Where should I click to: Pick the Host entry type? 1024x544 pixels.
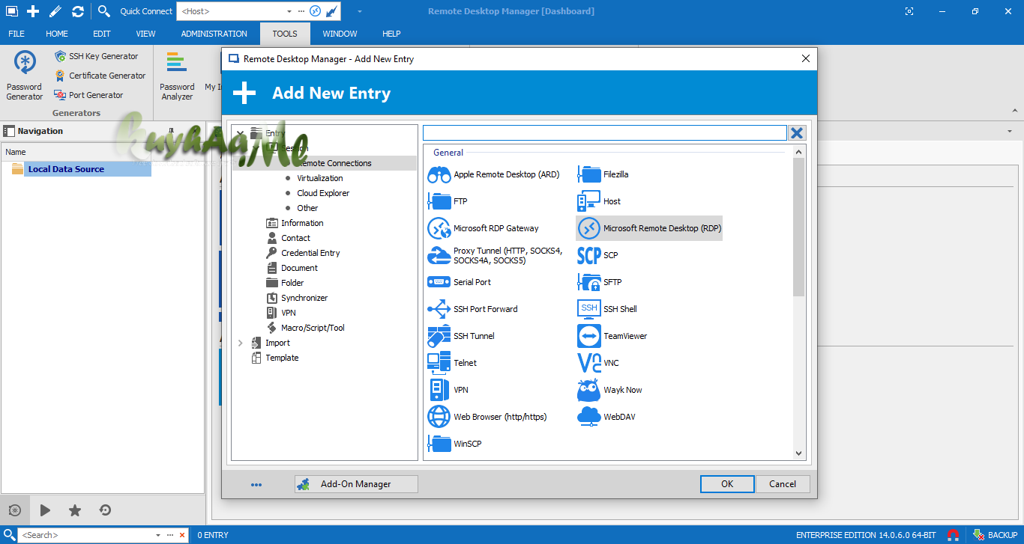599,201
